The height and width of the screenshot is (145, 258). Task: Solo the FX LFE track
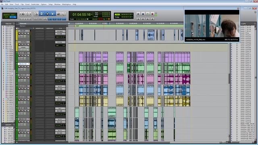(25, 34)
